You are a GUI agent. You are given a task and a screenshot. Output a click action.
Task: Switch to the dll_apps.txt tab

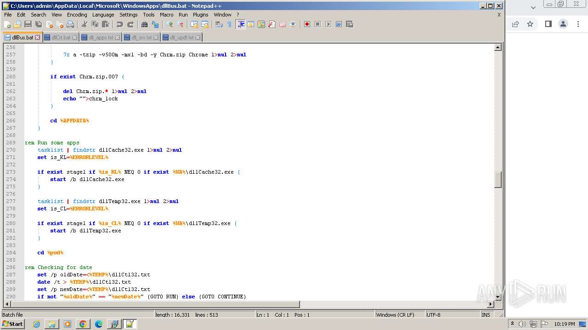(101, 38)
